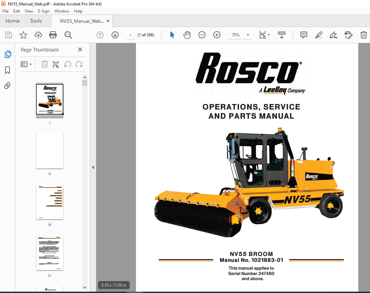370x293 pixels.
Task: Open the Attachments panel
Action: pyautogui.click(x=7, y=85)
